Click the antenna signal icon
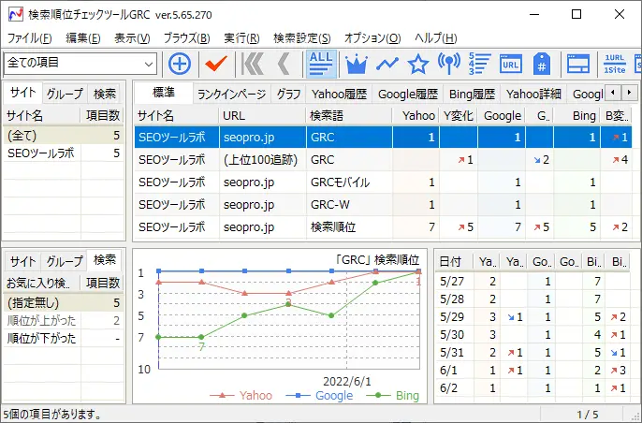Viewport: 642px width, 423px height. (x=449, y=64)
